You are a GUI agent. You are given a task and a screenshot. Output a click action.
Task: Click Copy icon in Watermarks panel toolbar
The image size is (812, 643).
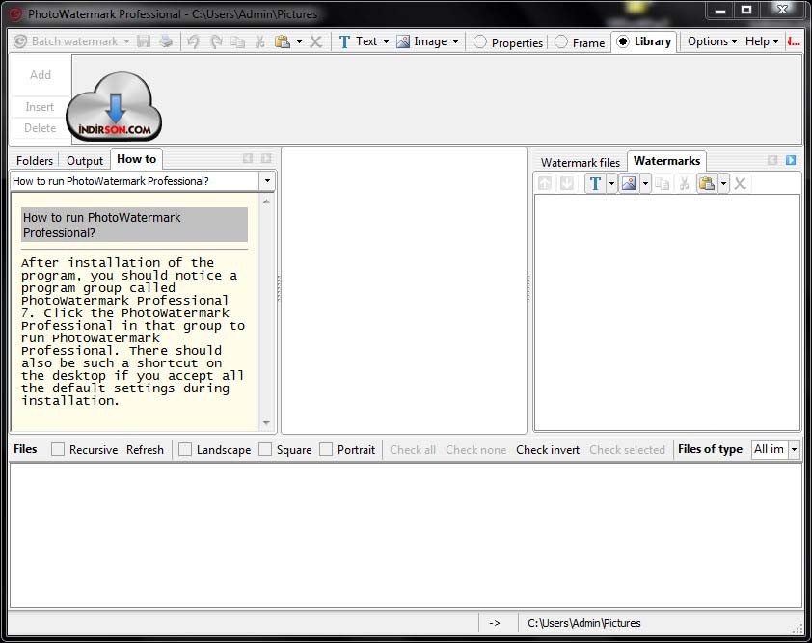tap(662, 183)
